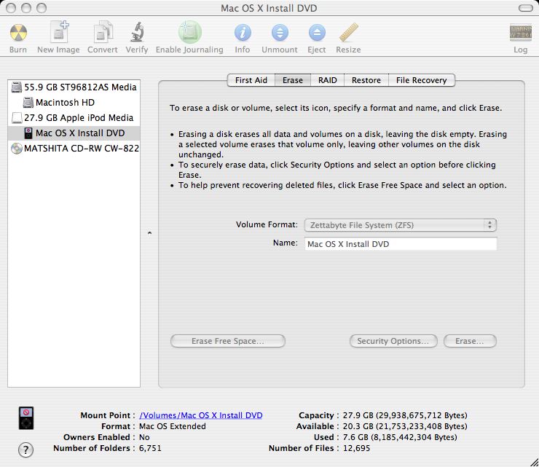The height and width of the screenshot is (467, 539).
Task: Click the Security Options button
Action: click(393, 341)
